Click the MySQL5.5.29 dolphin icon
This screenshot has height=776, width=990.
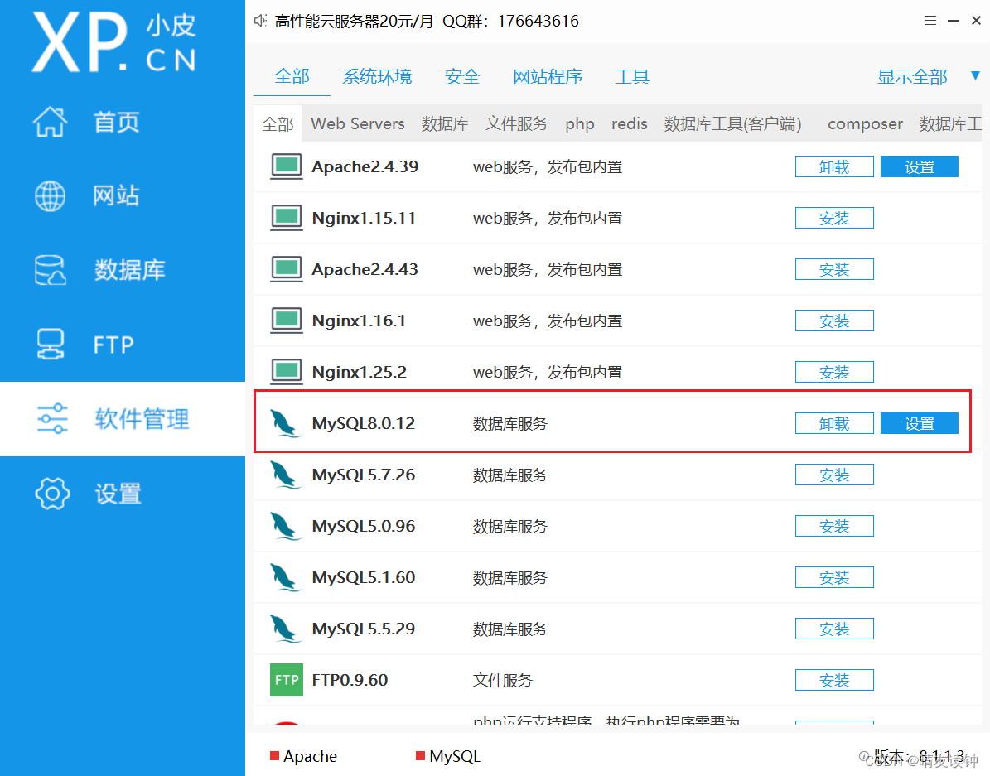click(x=285, y=629)
